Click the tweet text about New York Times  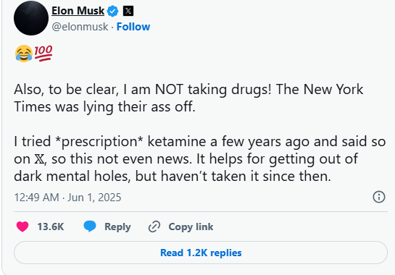[x=188, y=98]
